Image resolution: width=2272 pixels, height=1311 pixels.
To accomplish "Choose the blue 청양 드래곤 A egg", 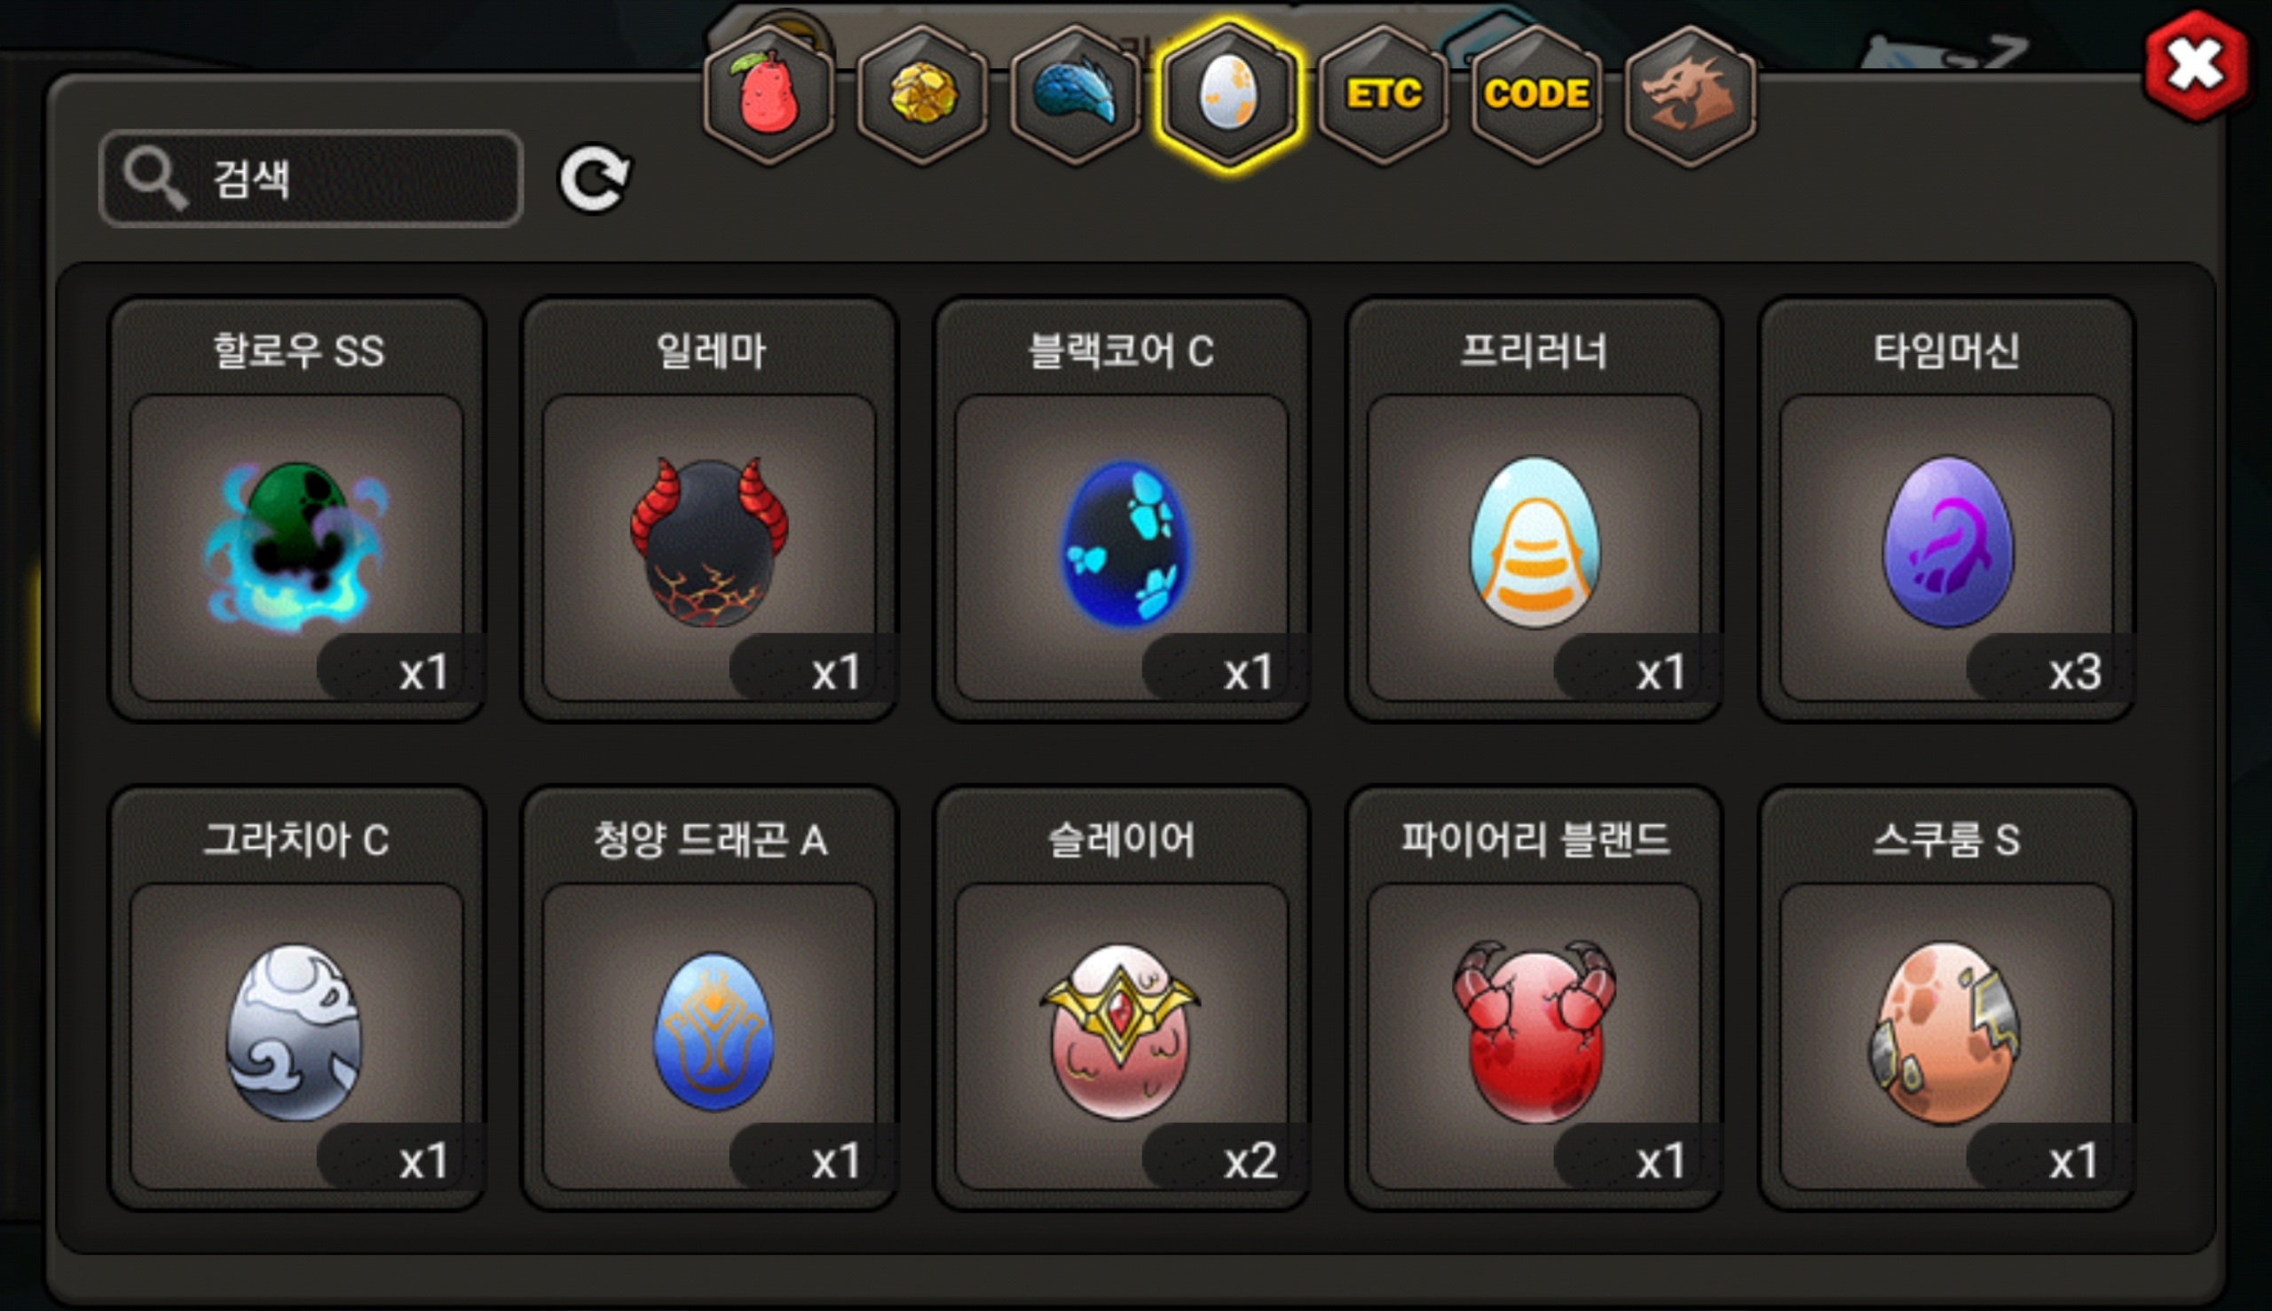I will click(709, 999).
